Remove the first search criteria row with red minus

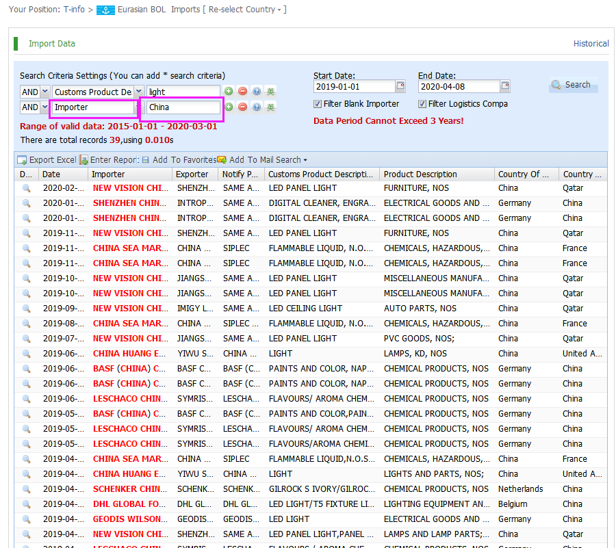tap(242, 92)
